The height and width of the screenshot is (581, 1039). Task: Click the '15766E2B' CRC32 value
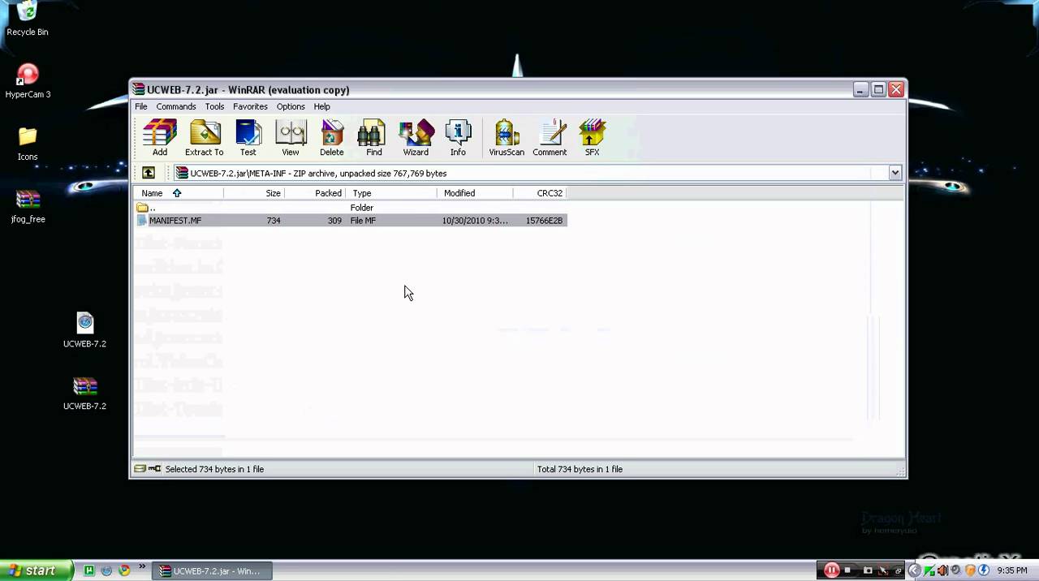pyautogui.click(x=544, y=221)
